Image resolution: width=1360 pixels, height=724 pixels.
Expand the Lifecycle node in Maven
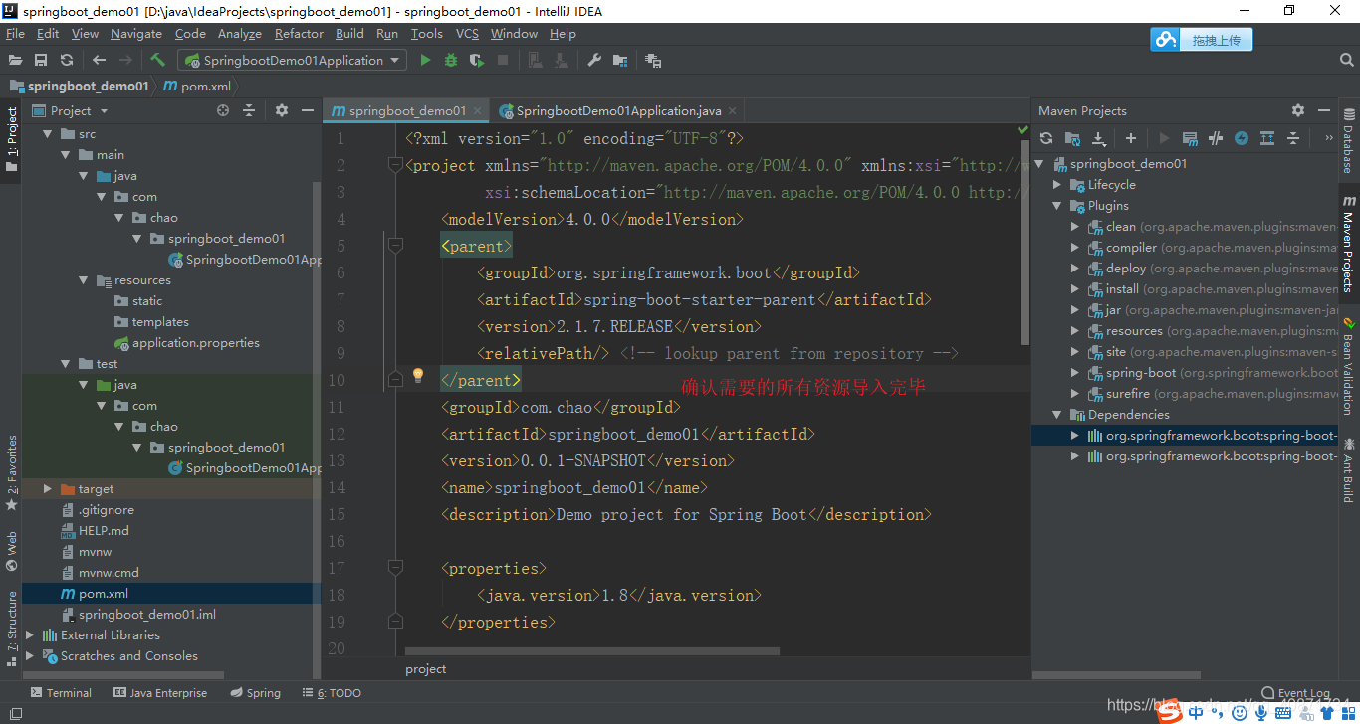click(1057, 185)
